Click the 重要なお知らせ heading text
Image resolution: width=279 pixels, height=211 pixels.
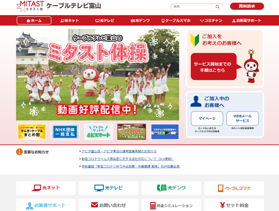click(36, 152)
